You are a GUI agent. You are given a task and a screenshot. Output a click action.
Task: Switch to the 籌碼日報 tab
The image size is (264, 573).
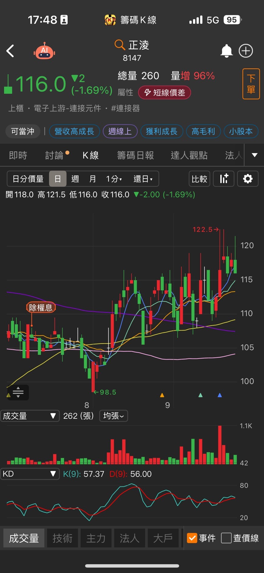(135, 155)
